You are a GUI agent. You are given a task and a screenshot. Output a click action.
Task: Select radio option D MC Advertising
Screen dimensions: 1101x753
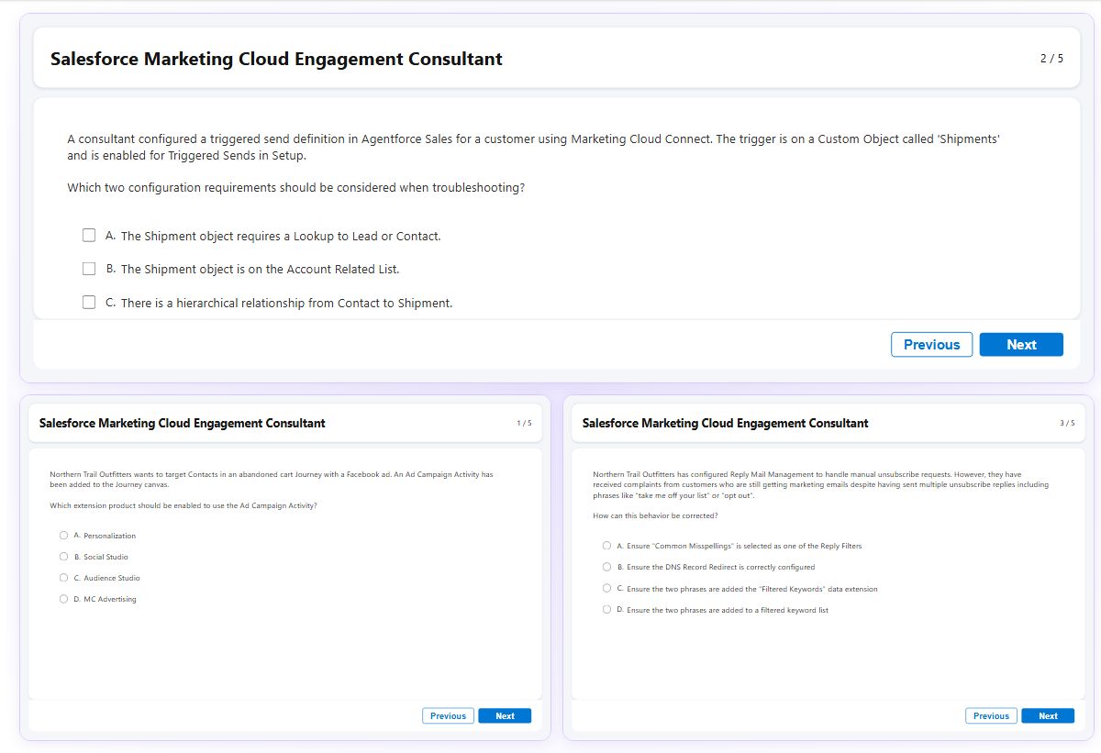click(x=63, y=599)
